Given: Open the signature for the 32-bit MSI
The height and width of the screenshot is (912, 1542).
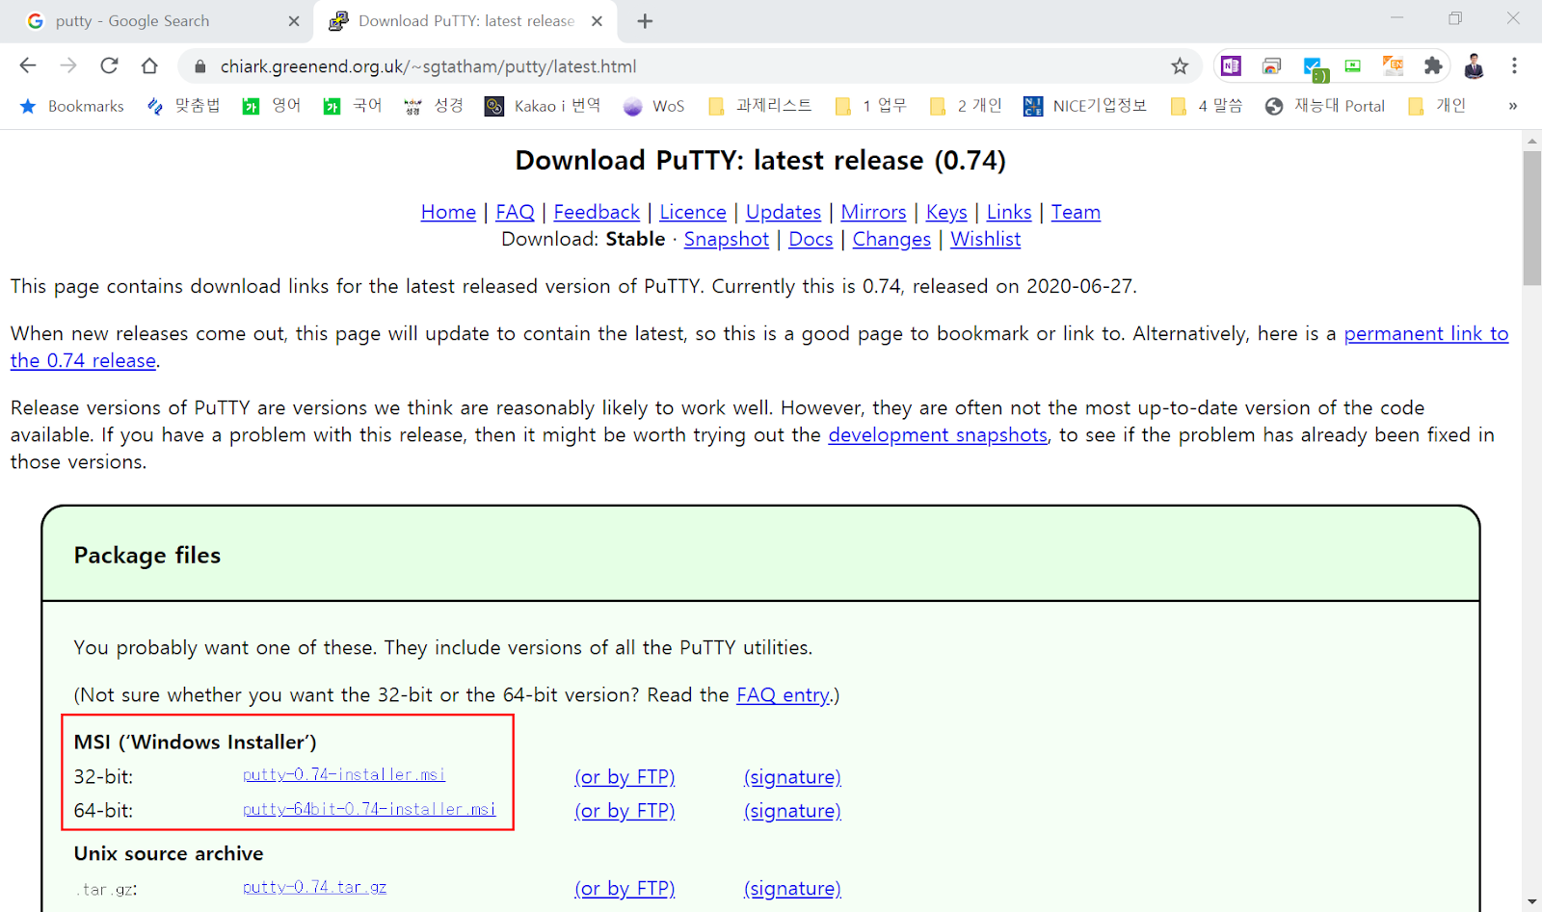Looking at the screenshot, I should [x=792, y=777].
